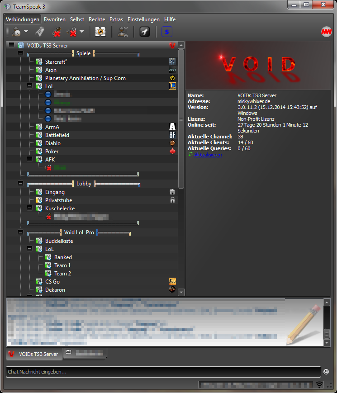Open the connect-to-server toolbar icon
Image resolution: width=337 pixels, height=393 pixels.
click(x=16, y=32)
